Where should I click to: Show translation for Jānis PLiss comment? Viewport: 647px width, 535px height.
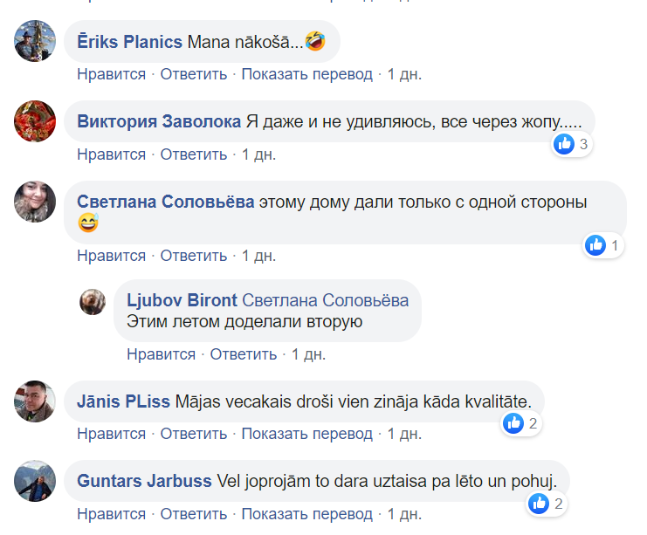pos(307,434)
